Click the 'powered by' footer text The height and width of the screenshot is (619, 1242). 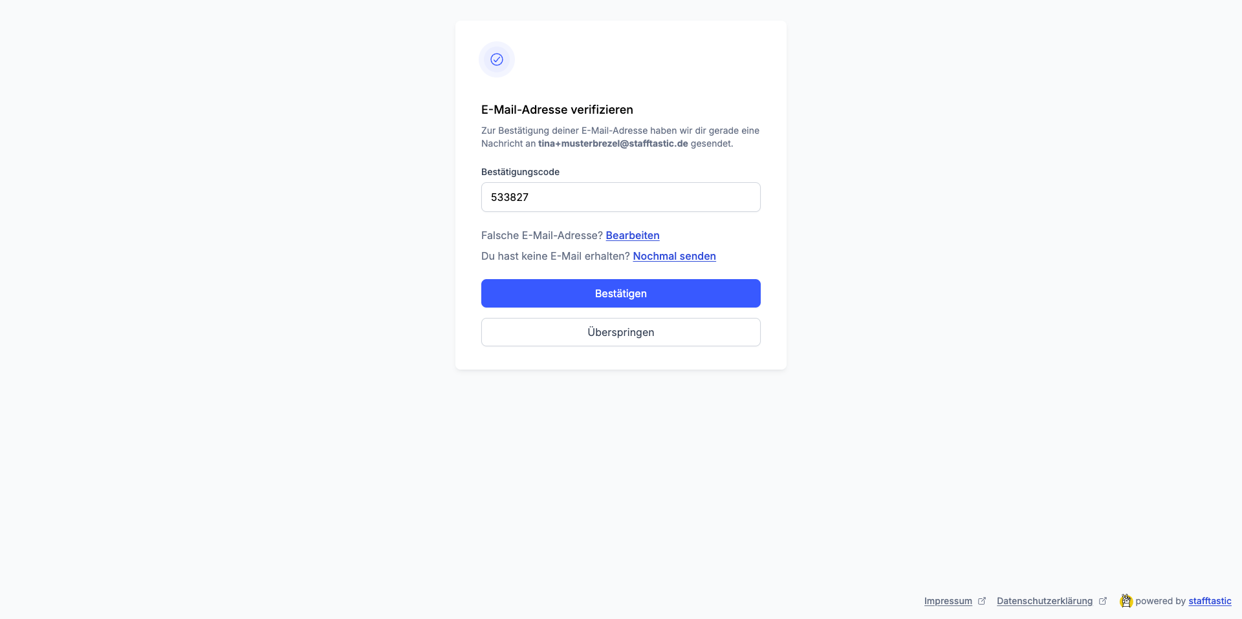pyautogui.click(x=1160, y=601)
